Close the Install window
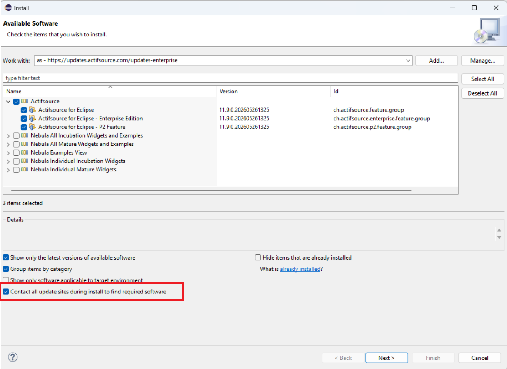507x369 pixels. pyautogui.click(x=496, y=8)
